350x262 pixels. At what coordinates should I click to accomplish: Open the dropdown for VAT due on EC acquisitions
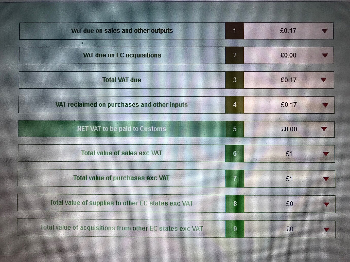pyautogui.click(x=325, y=55)
